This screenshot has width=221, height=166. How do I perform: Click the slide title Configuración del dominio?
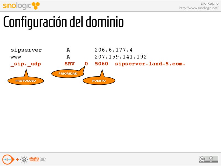point(63,22)
